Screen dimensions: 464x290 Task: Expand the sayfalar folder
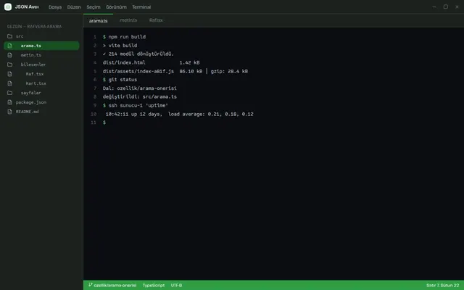click(41, 93)
